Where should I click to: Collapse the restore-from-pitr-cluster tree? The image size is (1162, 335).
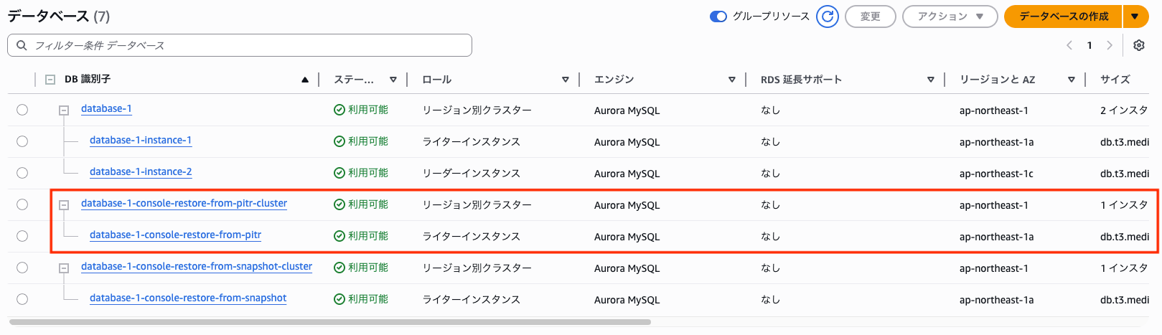[64, 205]
